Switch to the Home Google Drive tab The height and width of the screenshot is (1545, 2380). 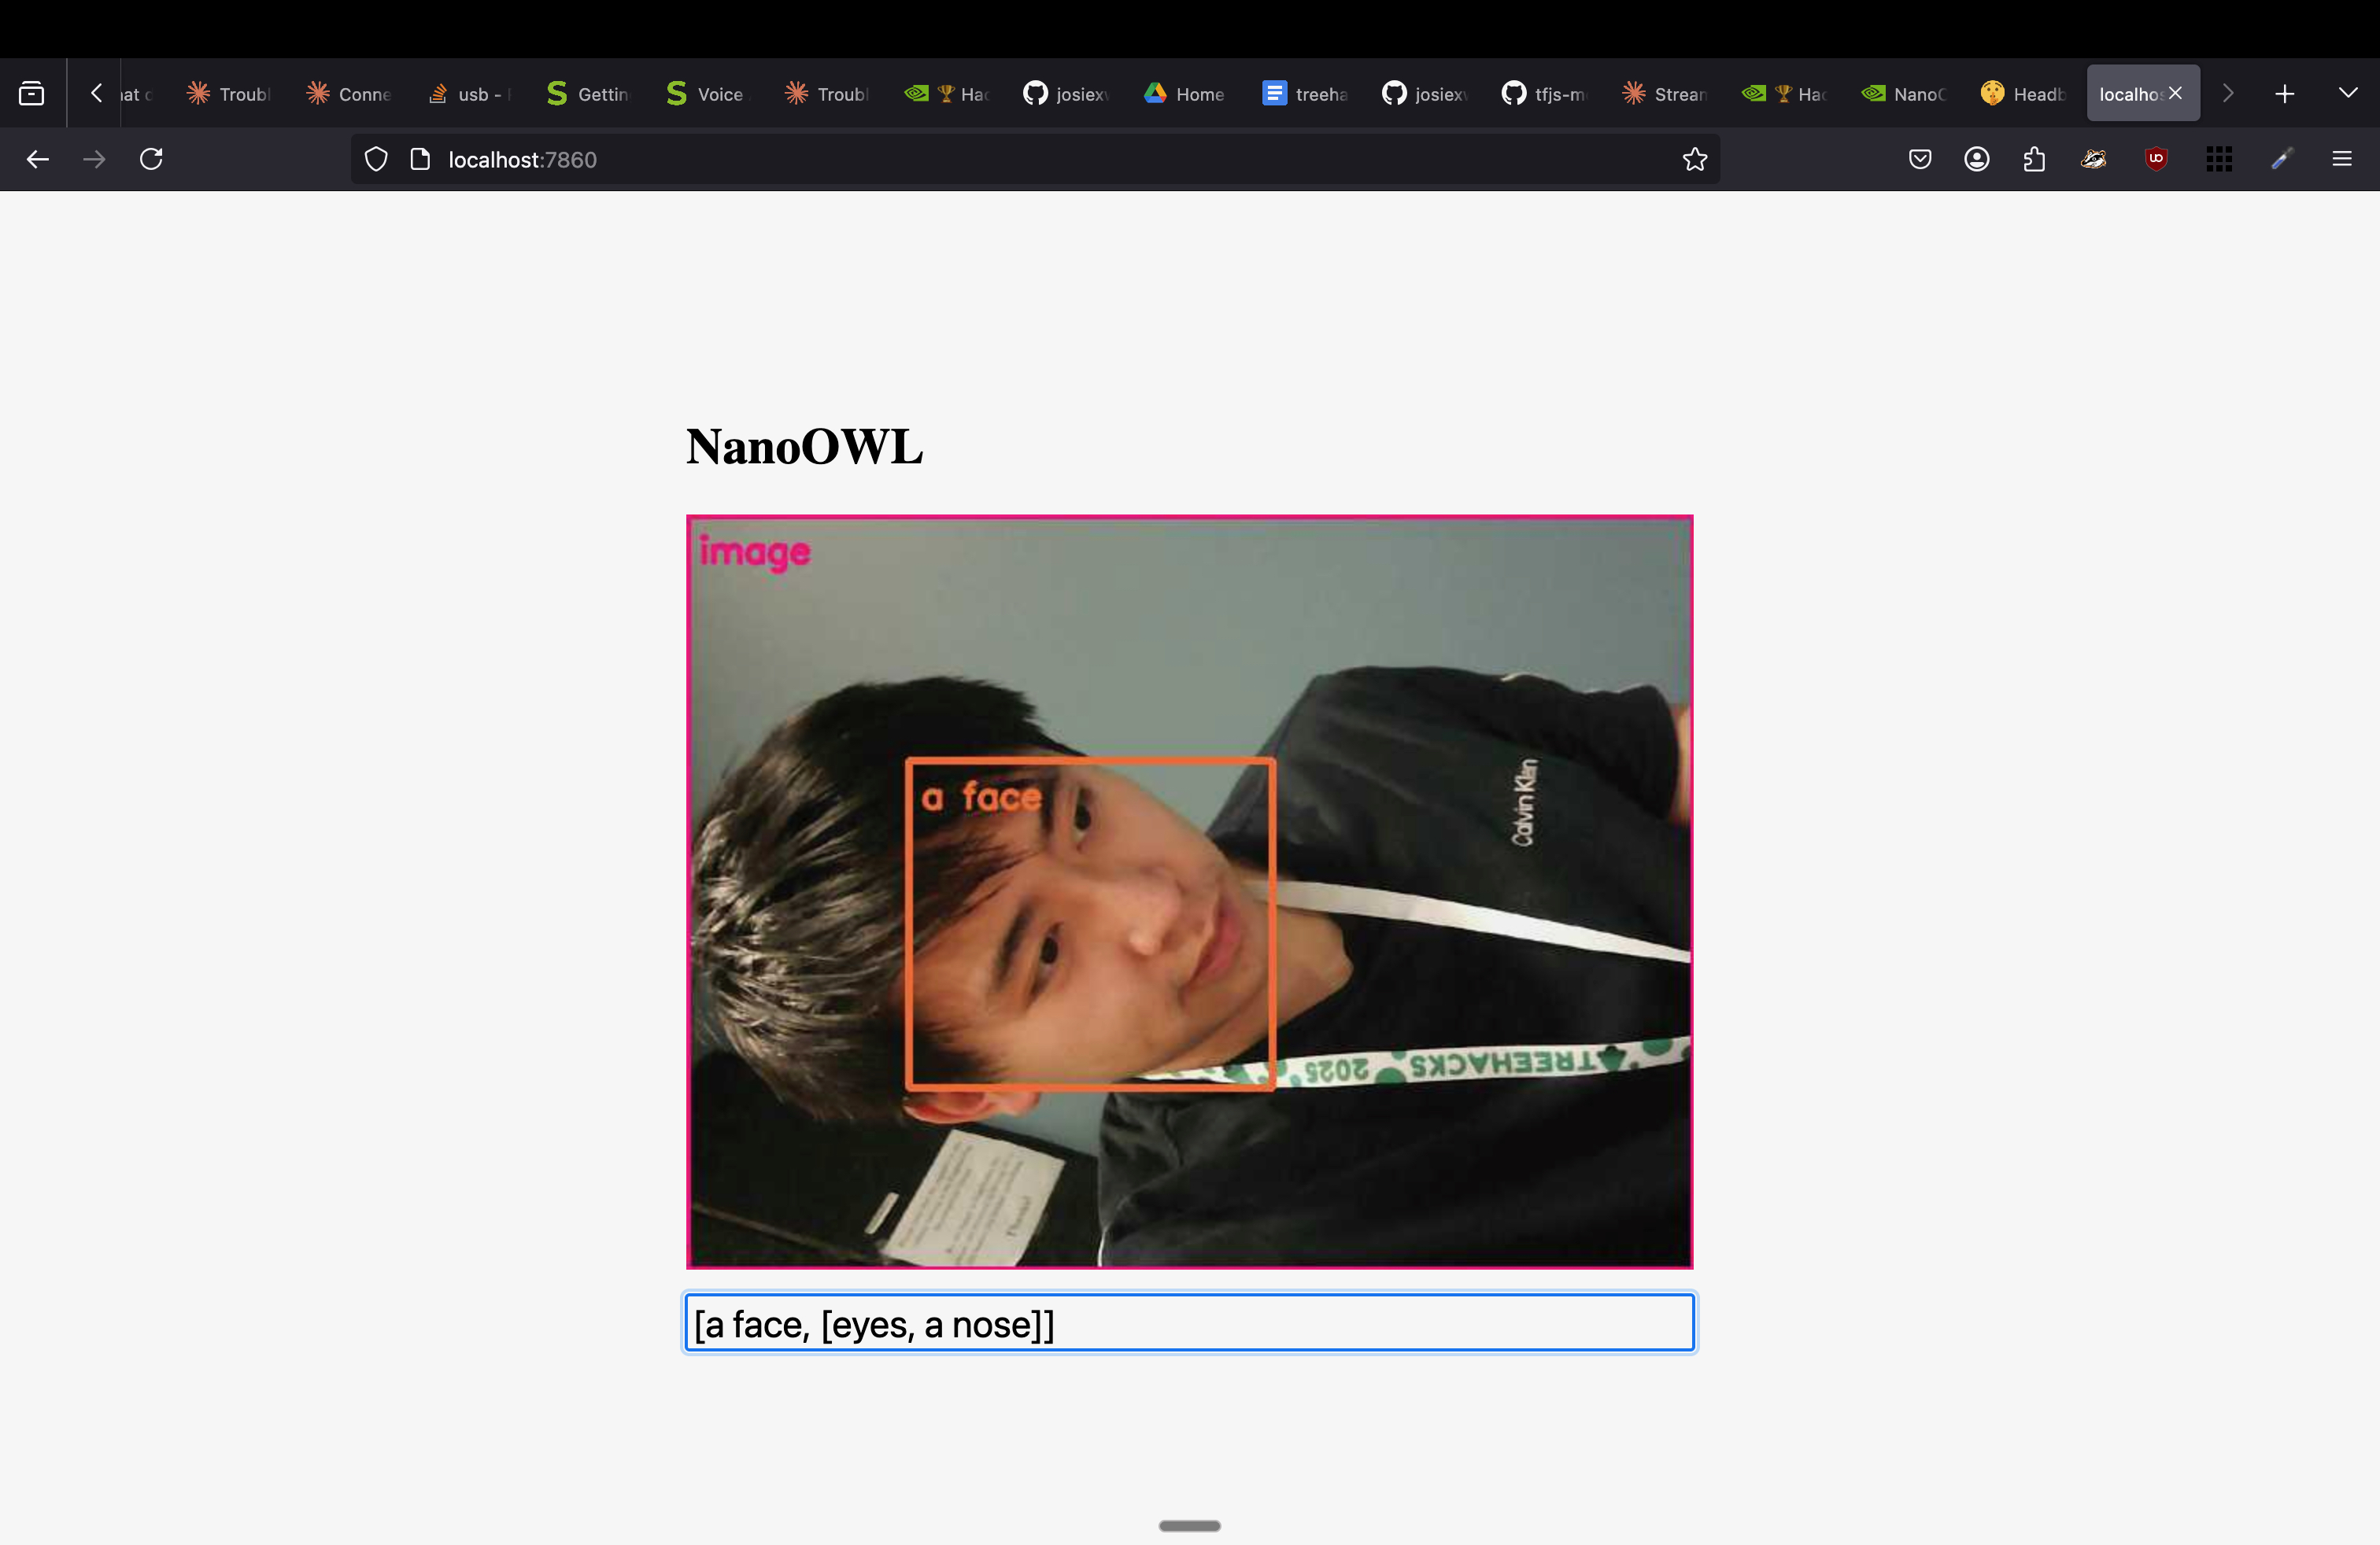coord(1185,94)
